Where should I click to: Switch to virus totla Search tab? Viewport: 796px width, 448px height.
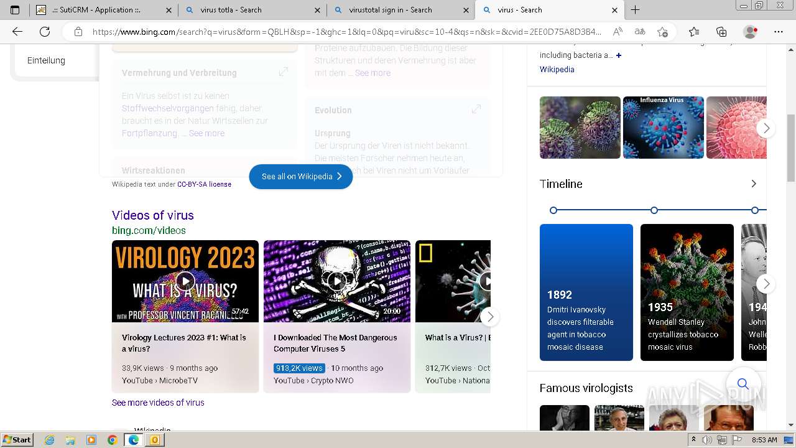pyautogui.click(x=252, y=10)
